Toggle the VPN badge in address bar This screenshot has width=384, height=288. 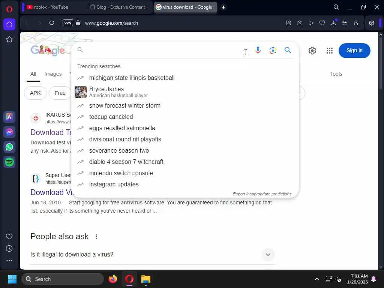[x=68, y=23]
